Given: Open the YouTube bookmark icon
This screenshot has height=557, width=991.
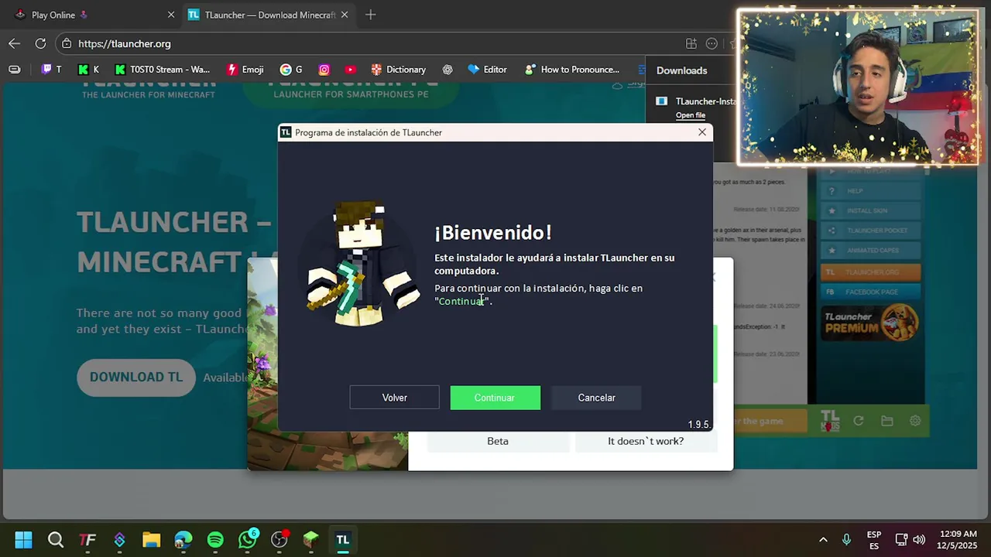Looking at the screenshot, I should click(350, 69).
